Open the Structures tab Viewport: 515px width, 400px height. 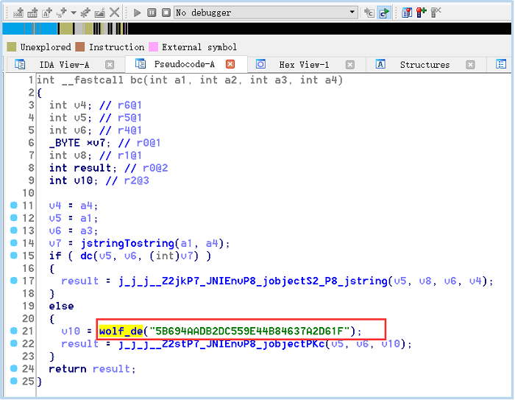(x=425, y=65)
